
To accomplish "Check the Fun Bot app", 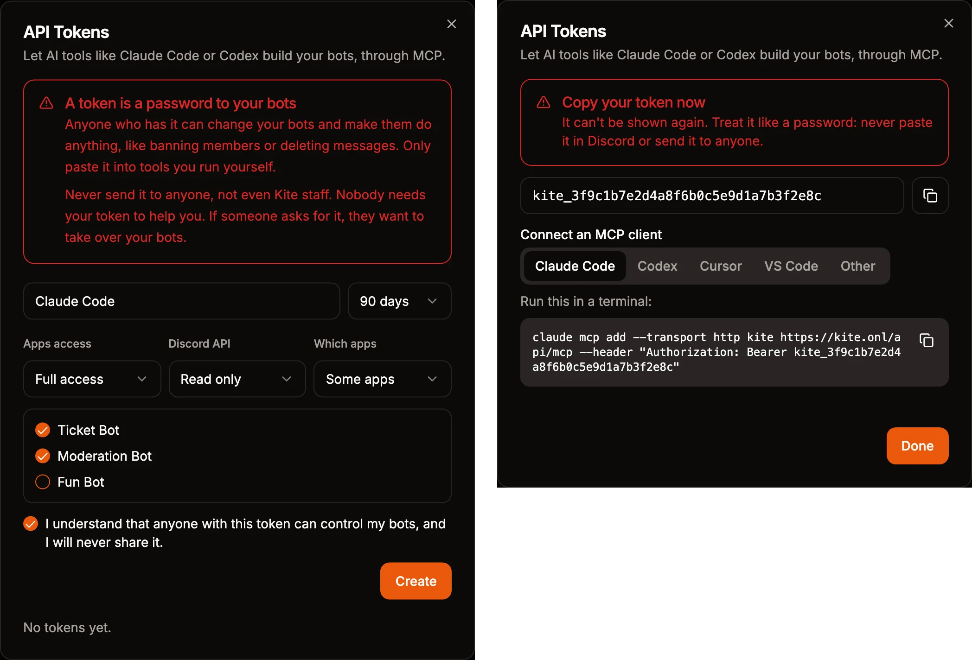I will [x=43, y=482].
